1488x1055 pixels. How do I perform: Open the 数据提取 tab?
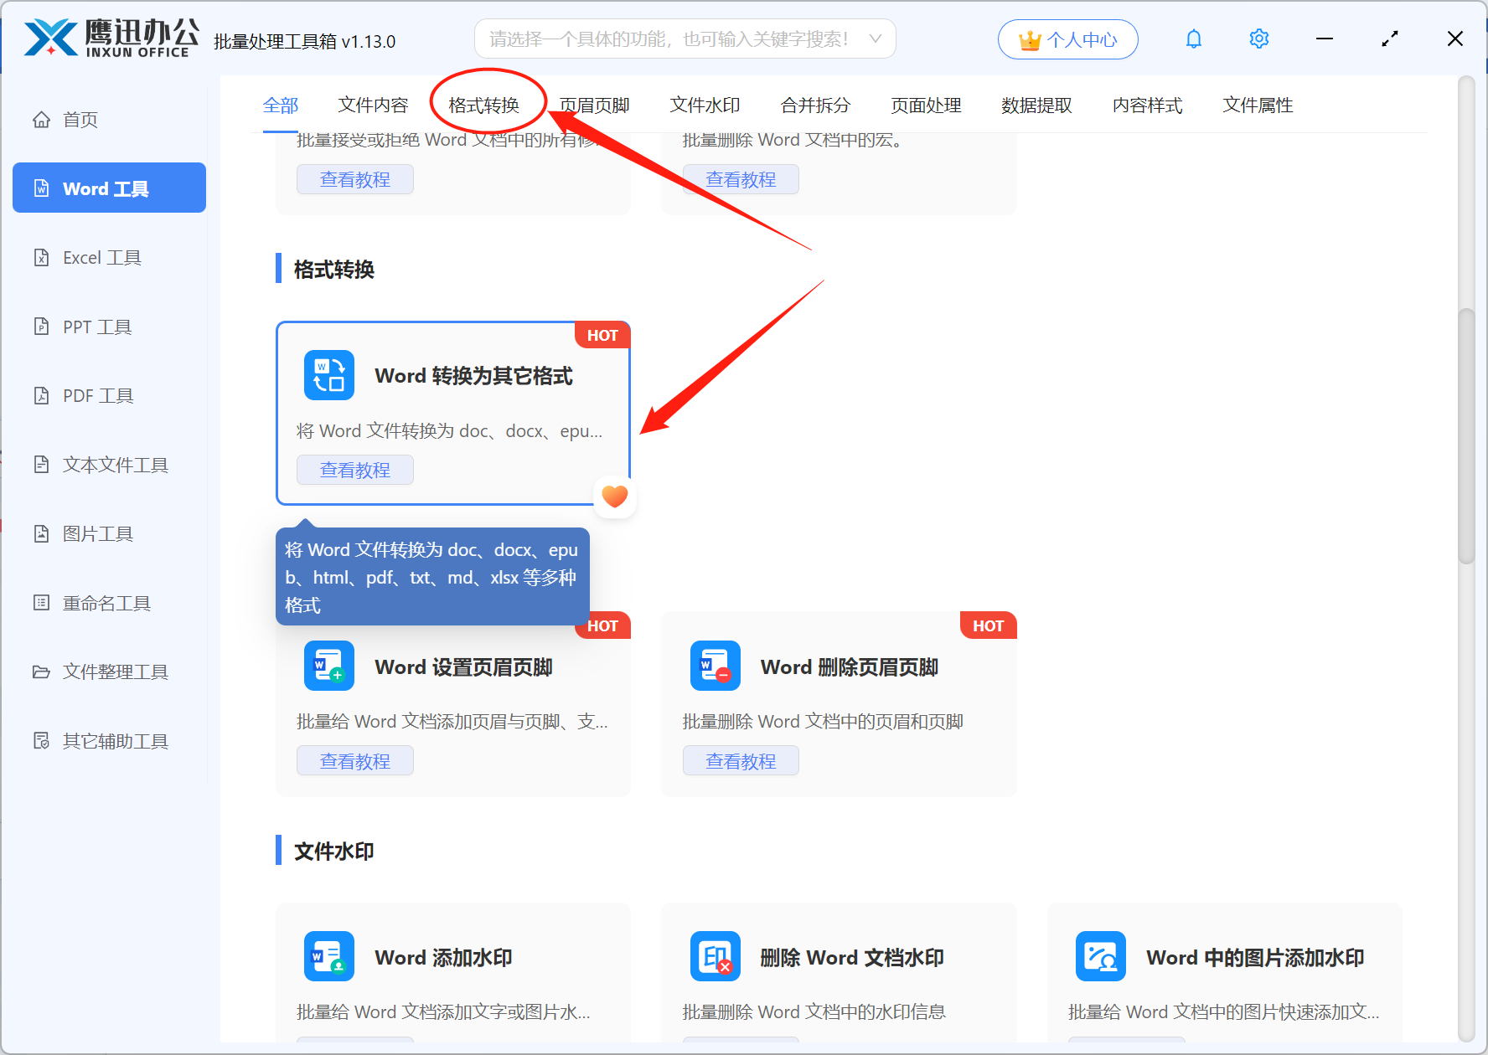click(x=1036, y=105)
